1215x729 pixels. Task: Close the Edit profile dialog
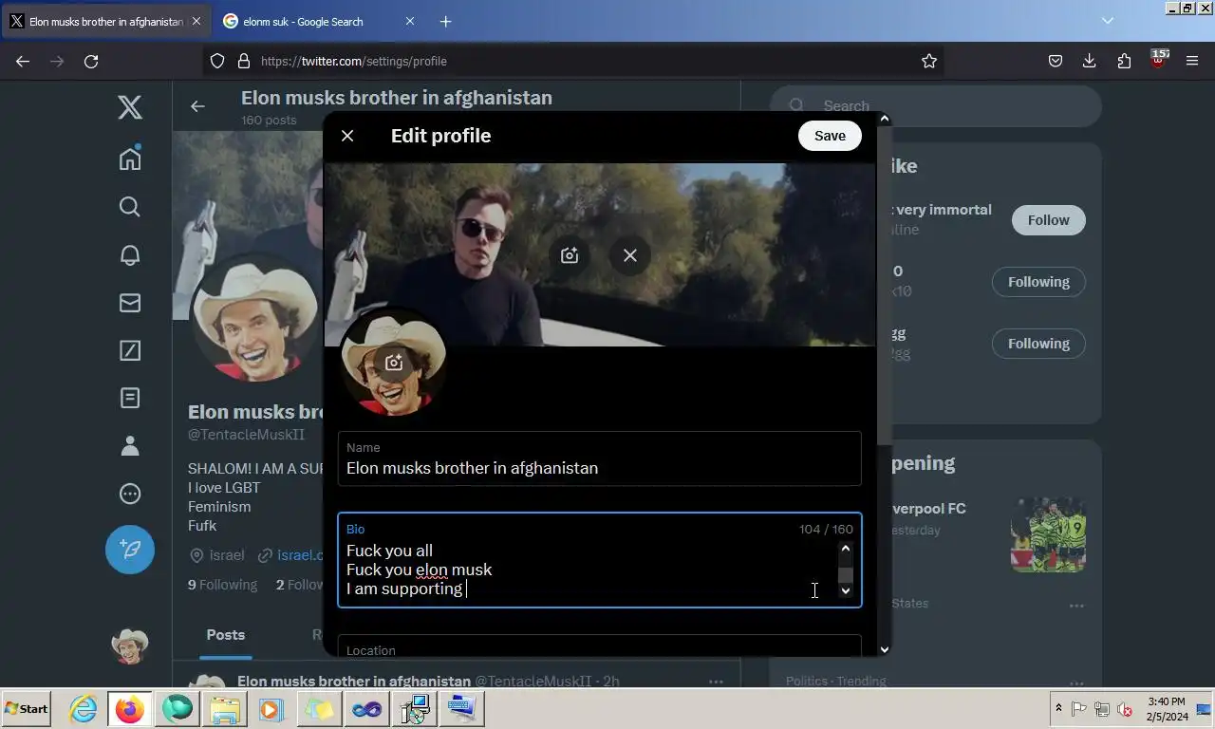(347, 136)
